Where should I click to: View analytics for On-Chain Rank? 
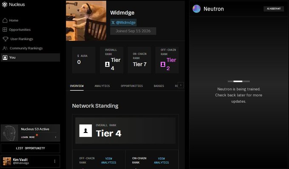click(x=161, y=161)
